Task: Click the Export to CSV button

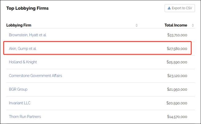Action: (180, 8)
